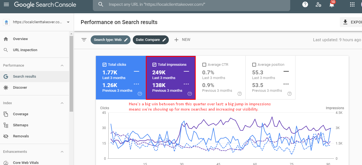Click the Google Search Console logo

[45, 5]
